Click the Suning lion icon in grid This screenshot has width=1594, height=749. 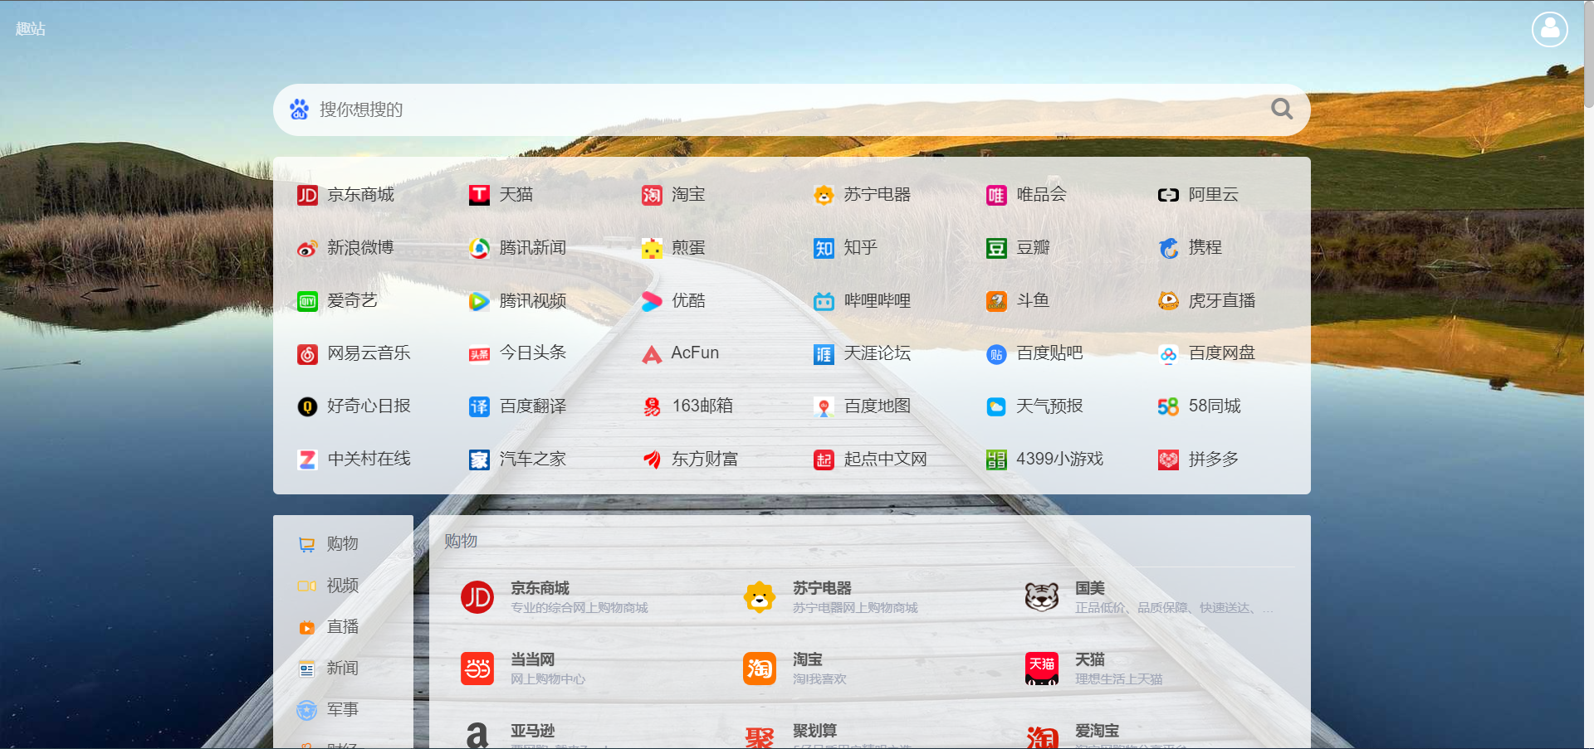824,195
